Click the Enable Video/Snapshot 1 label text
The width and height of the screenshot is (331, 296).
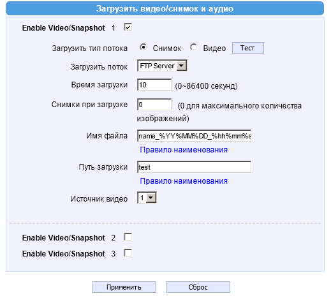[x=69, y=28]
